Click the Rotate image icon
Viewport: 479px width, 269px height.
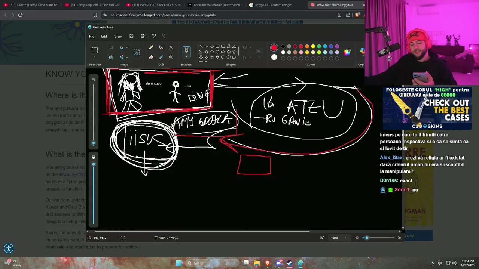121,47
